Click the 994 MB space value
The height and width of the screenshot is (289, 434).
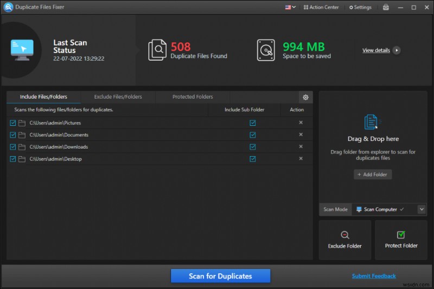point(304,47)
